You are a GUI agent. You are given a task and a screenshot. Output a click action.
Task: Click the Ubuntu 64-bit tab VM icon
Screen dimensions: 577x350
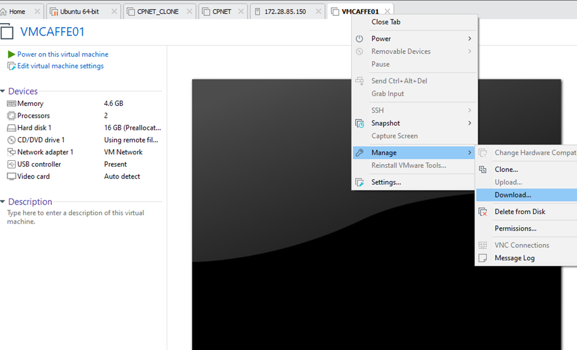[x=54, y=12]
